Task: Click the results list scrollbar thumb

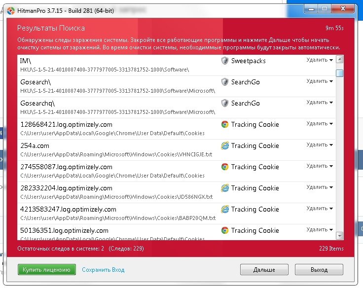Action: tap(340, 73)
